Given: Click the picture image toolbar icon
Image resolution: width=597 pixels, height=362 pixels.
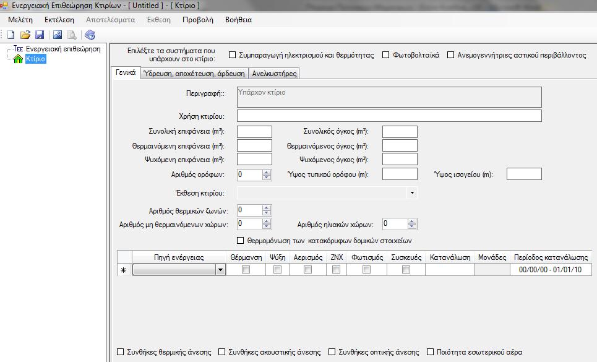Looking at the screenshot, I should coord(58,35).
